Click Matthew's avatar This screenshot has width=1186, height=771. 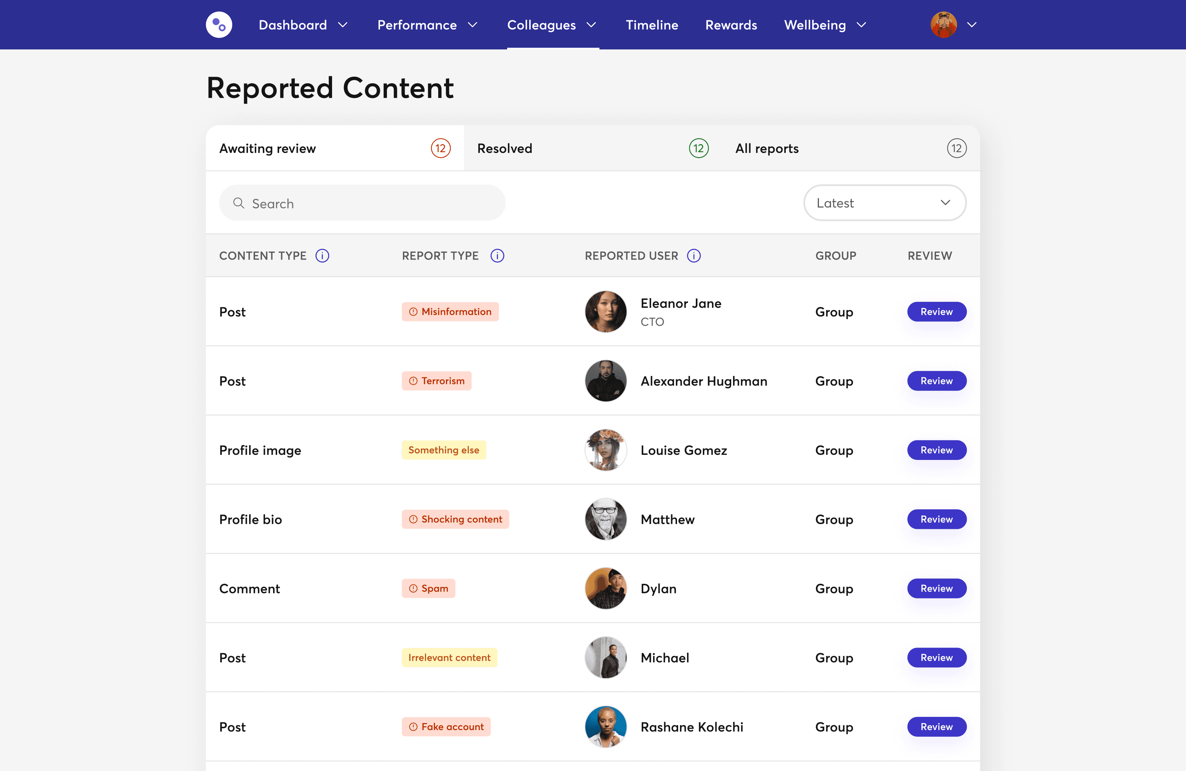pyautogui.click(x=606, y=519)
